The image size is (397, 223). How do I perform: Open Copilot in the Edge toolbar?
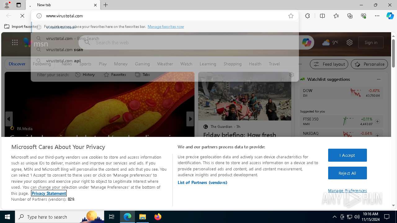pos(390,16)
